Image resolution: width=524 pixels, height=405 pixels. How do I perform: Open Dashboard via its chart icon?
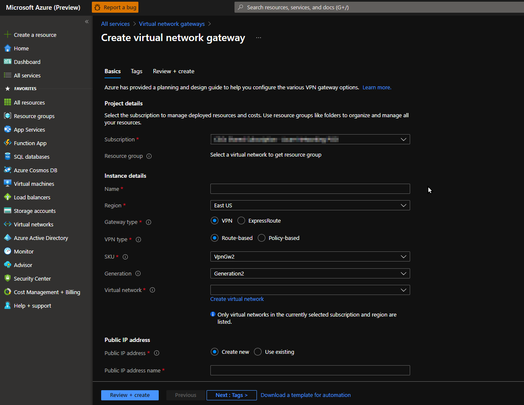click(7, 62)
